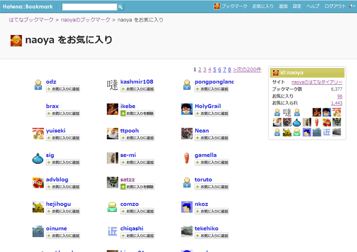This screenshot has width=357, height=252.
Task: Add nkoz to favorites
Action: tap(212, 211)
